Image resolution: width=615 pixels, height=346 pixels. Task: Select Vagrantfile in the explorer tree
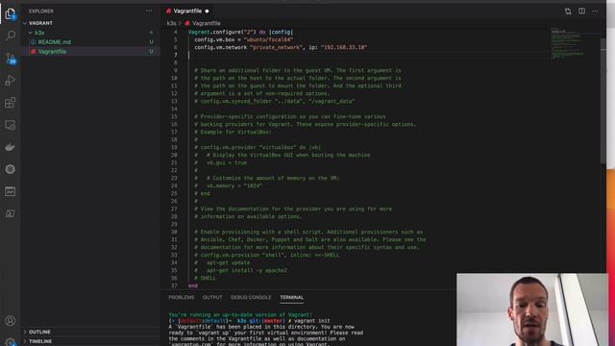click(x=52, y=51)
